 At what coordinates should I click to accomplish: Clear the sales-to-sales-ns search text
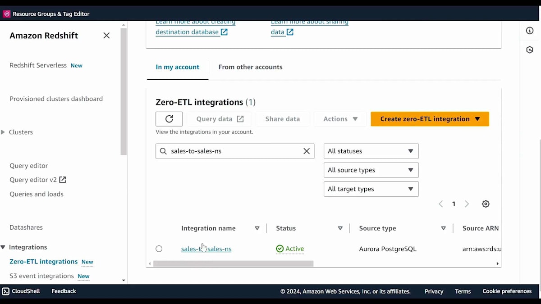[307, 151]
